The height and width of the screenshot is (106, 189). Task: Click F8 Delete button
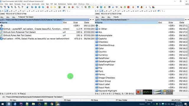click(x=149, y=100)
